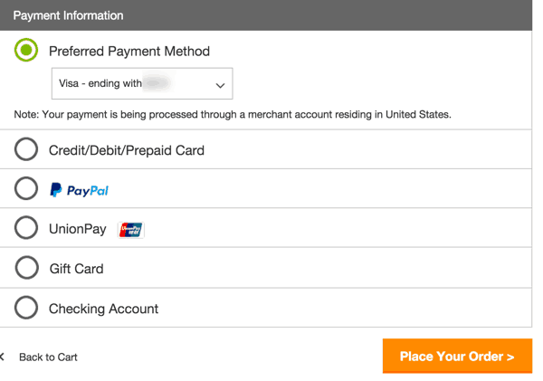This screenshot has width=543, height=381.
Task: Click the UnionPay card icon
Action: (x=131, y=230)
